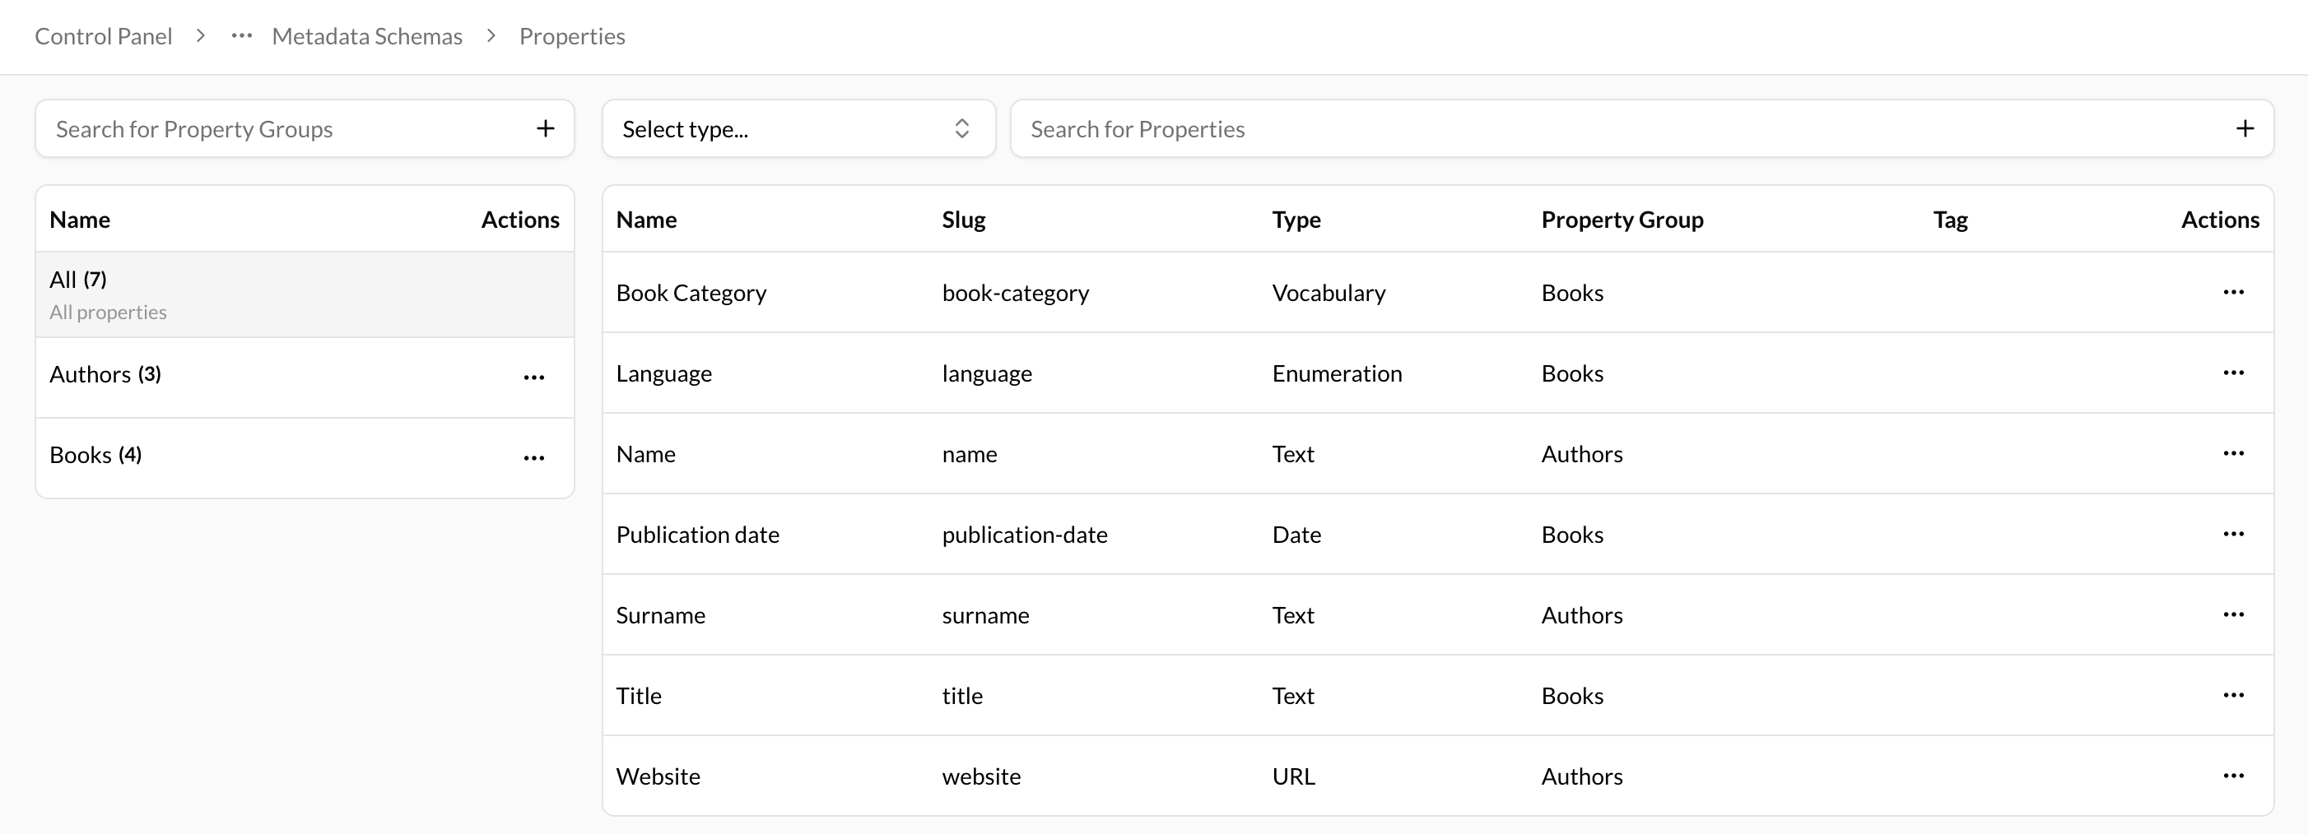Click the plus icon to add a new Property

2245,128
